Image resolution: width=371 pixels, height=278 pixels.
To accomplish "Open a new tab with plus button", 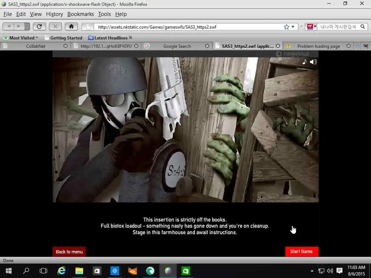I will click(x=358, y=46).
